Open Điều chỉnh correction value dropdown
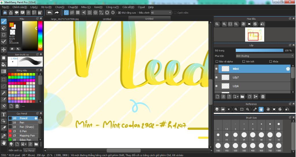The width and height of the screenshot is (296, 157). (161, 13)
